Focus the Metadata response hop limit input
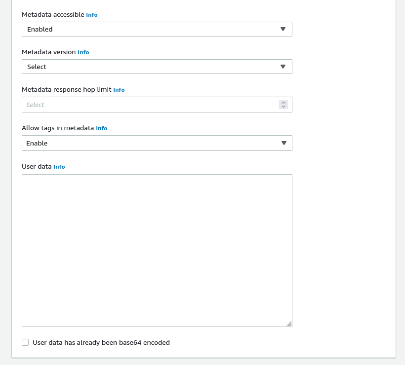405x365 pixels. coord(148,105)
